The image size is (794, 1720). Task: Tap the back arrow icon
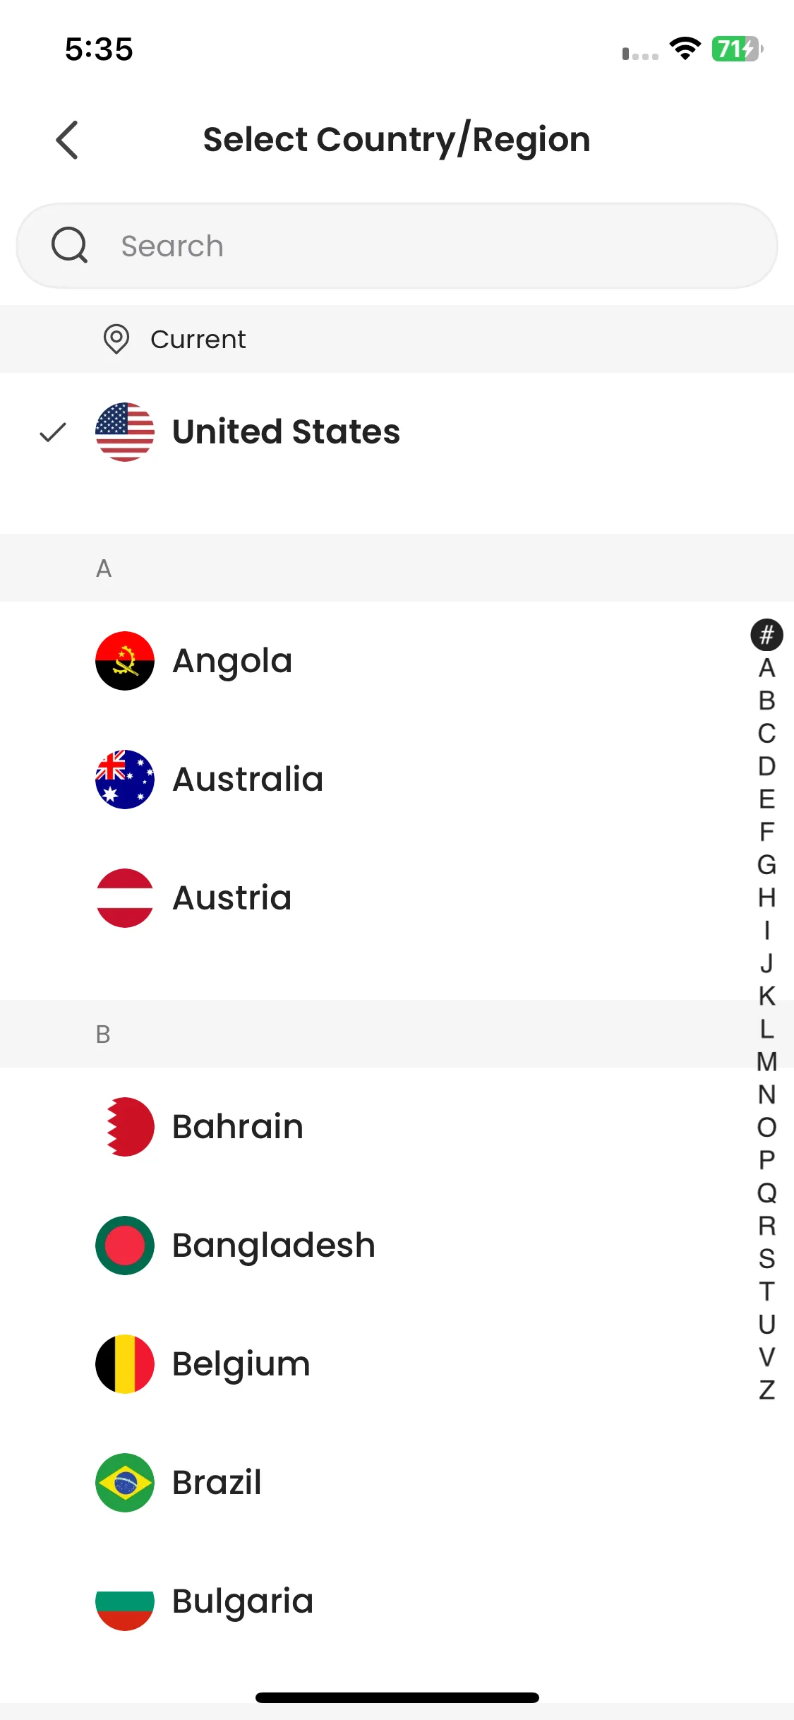coord(67,140)
